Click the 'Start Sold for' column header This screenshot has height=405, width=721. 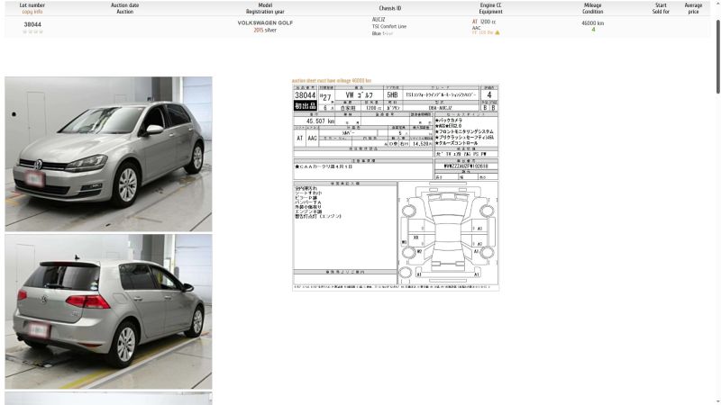point(661,8)
